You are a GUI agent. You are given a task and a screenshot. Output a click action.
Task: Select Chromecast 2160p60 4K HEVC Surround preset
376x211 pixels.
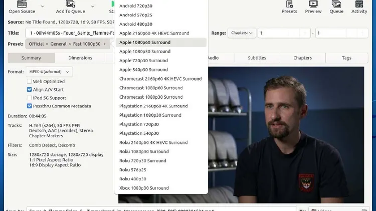(x=161, y=79)
